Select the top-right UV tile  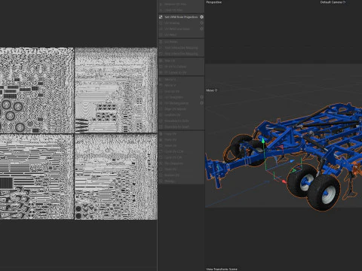tap(116, 90)
